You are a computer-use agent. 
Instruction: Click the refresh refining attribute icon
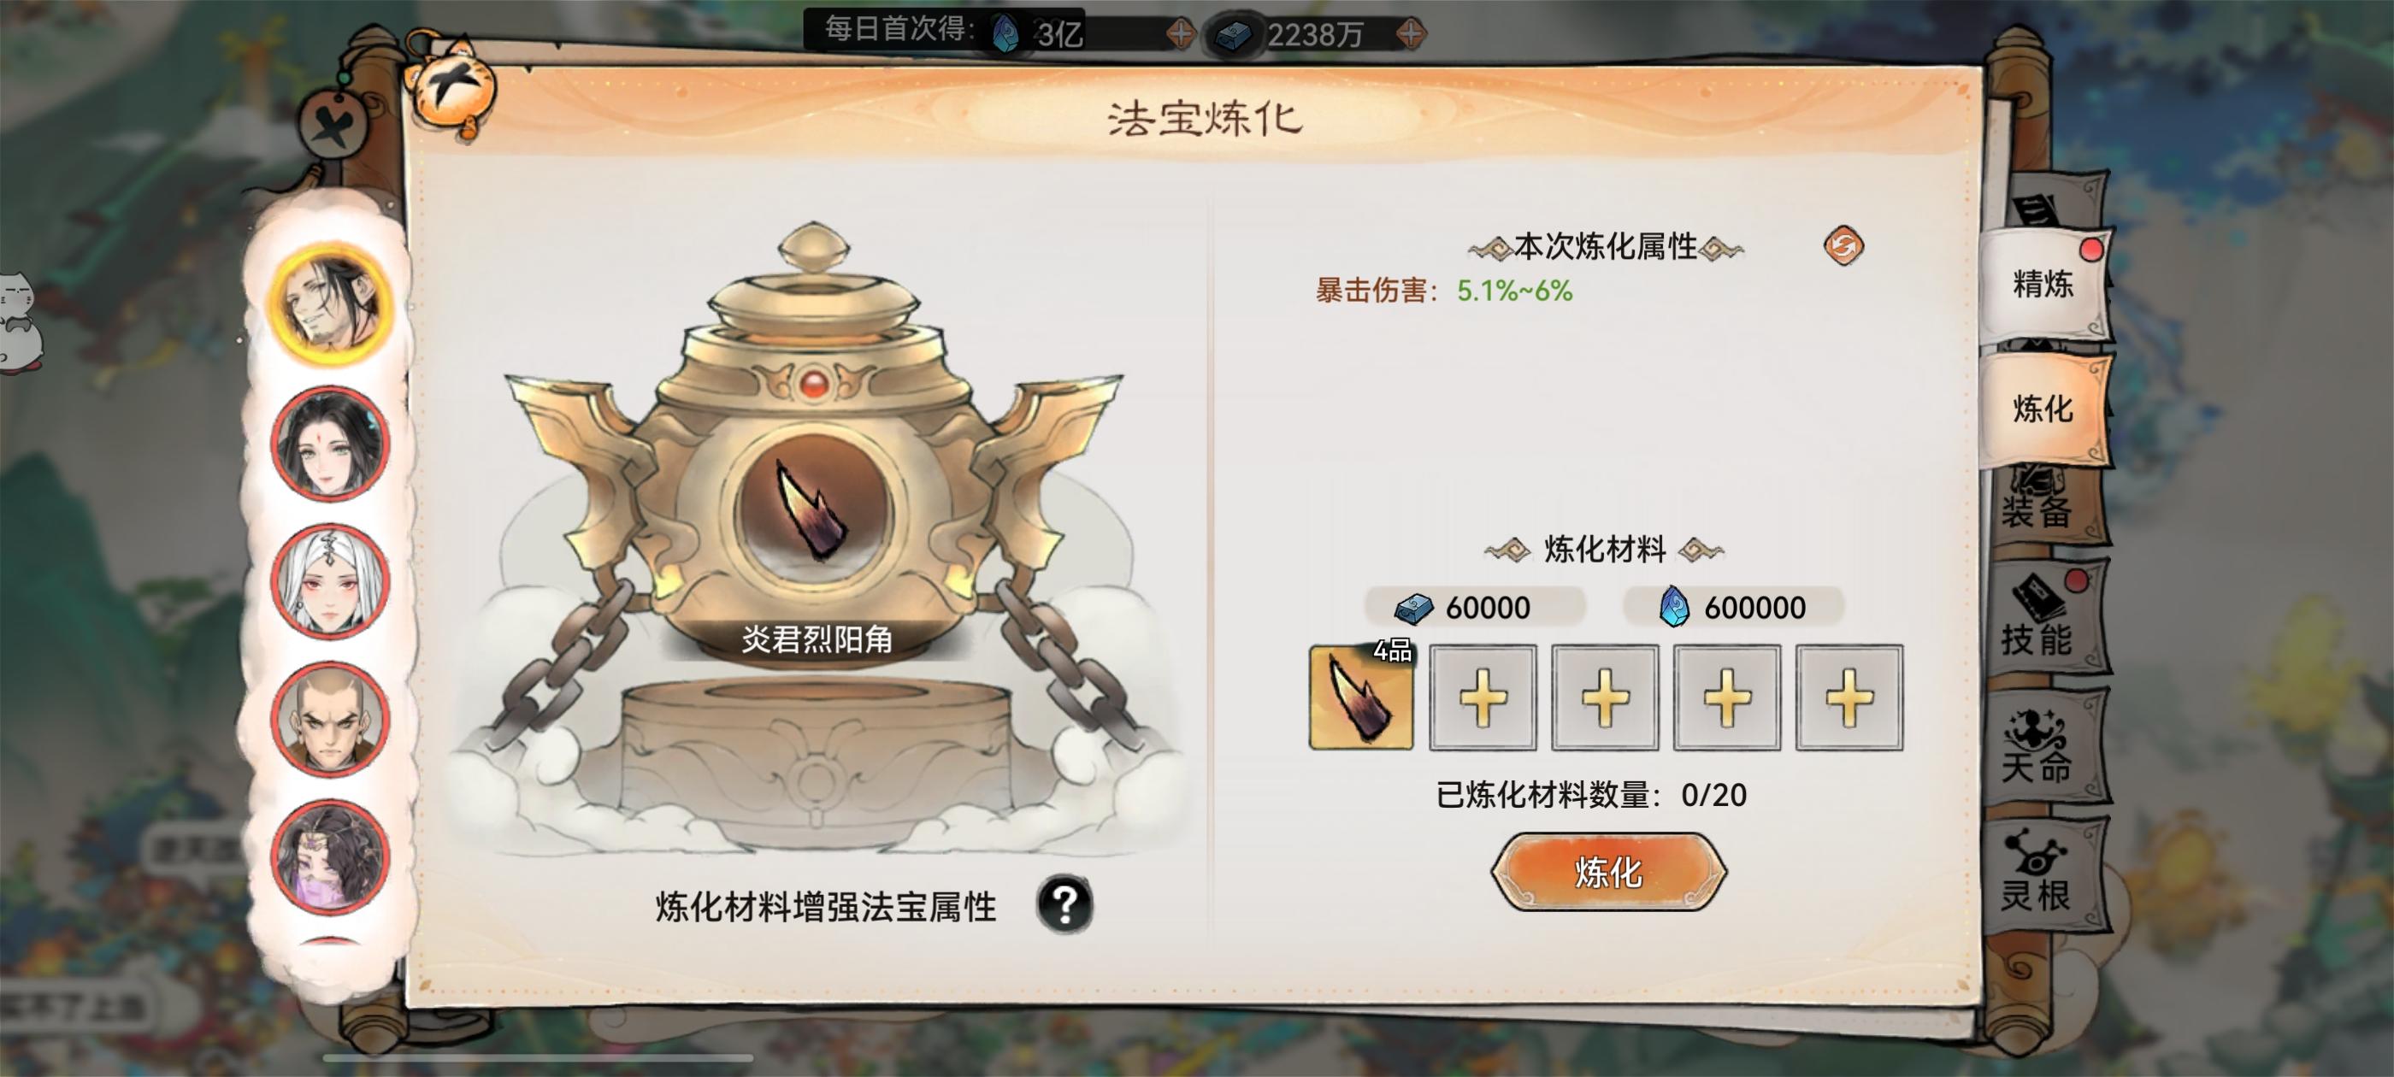point(1843,246)
